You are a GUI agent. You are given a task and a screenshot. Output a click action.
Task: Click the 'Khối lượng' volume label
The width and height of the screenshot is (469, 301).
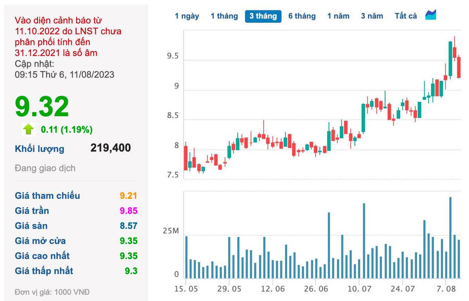pos(40,149)
